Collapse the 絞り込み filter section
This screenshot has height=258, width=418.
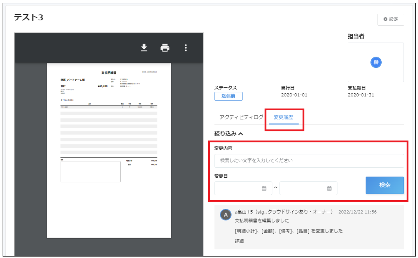(x=229, y=134)
